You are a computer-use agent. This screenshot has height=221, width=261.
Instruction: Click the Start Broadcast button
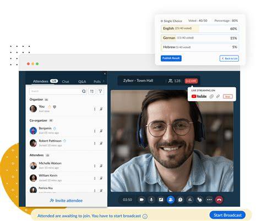click(227, 215)
